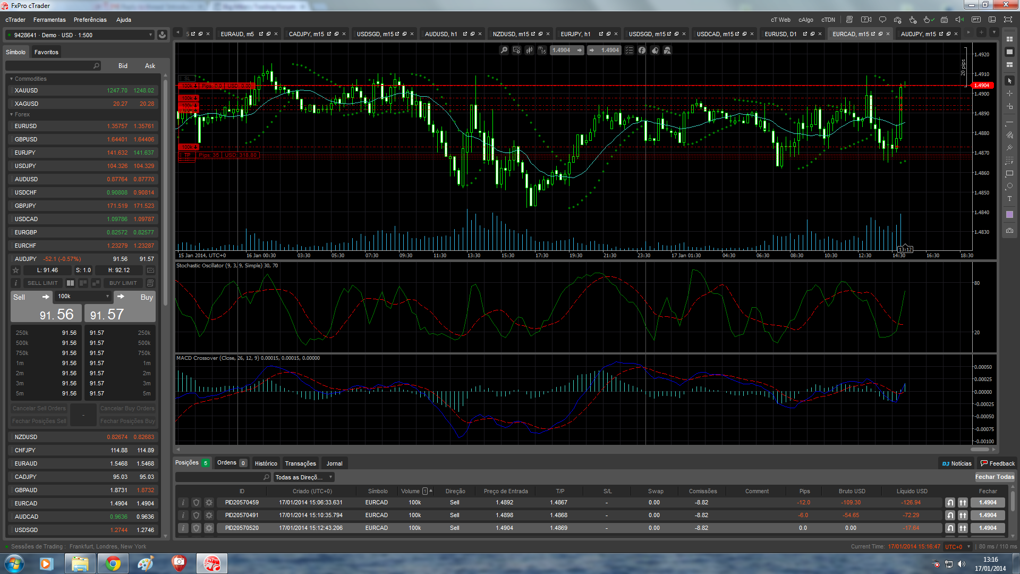Select the EURCAD row in symbol list

point(84,503)
